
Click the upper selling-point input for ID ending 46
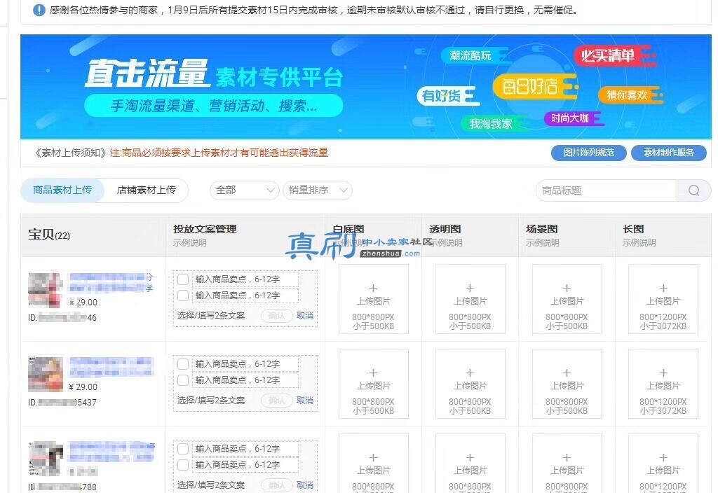pos(245,279)
